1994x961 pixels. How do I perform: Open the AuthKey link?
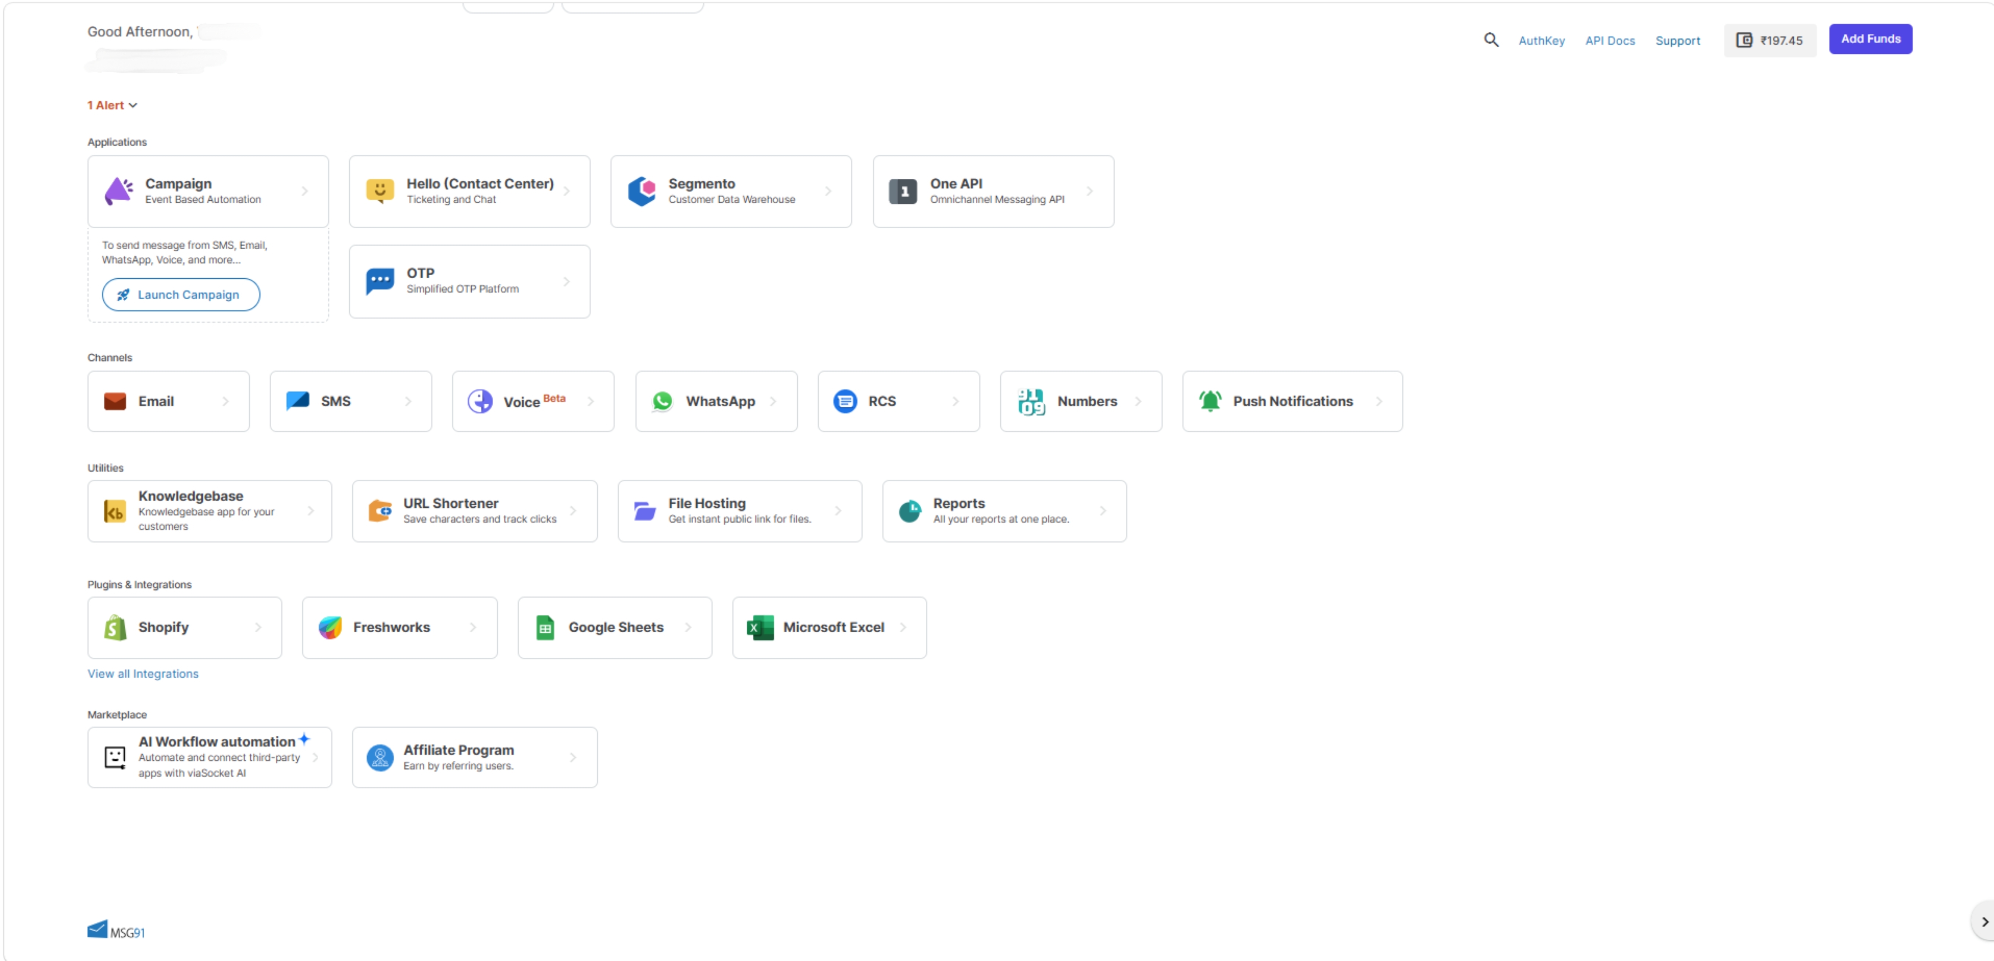(1541, 41)
